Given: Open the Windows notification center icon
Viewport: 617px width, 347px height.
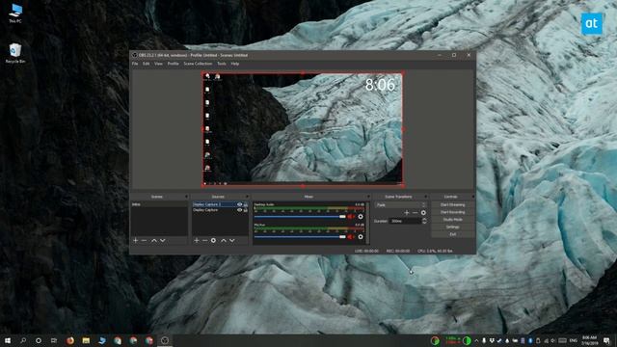Looking at the screenshot, I should click(606, 340).
